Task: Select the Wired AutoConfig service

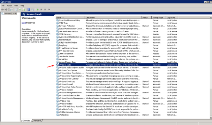Action: pos(117,109)
